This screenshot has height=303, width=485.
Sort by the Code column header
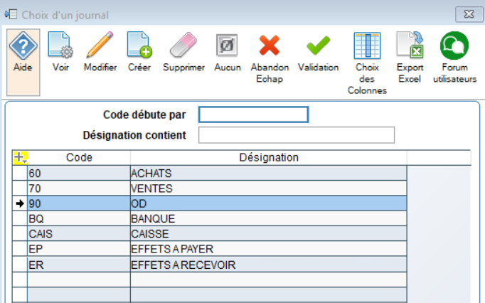click(x=79, y=157)
